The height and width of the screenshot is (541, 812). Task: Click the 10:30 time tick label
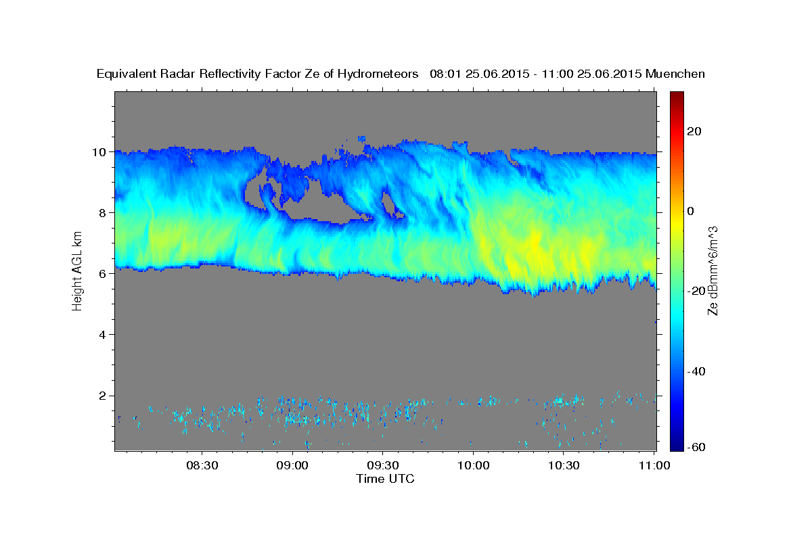click(x=564, y=466)
